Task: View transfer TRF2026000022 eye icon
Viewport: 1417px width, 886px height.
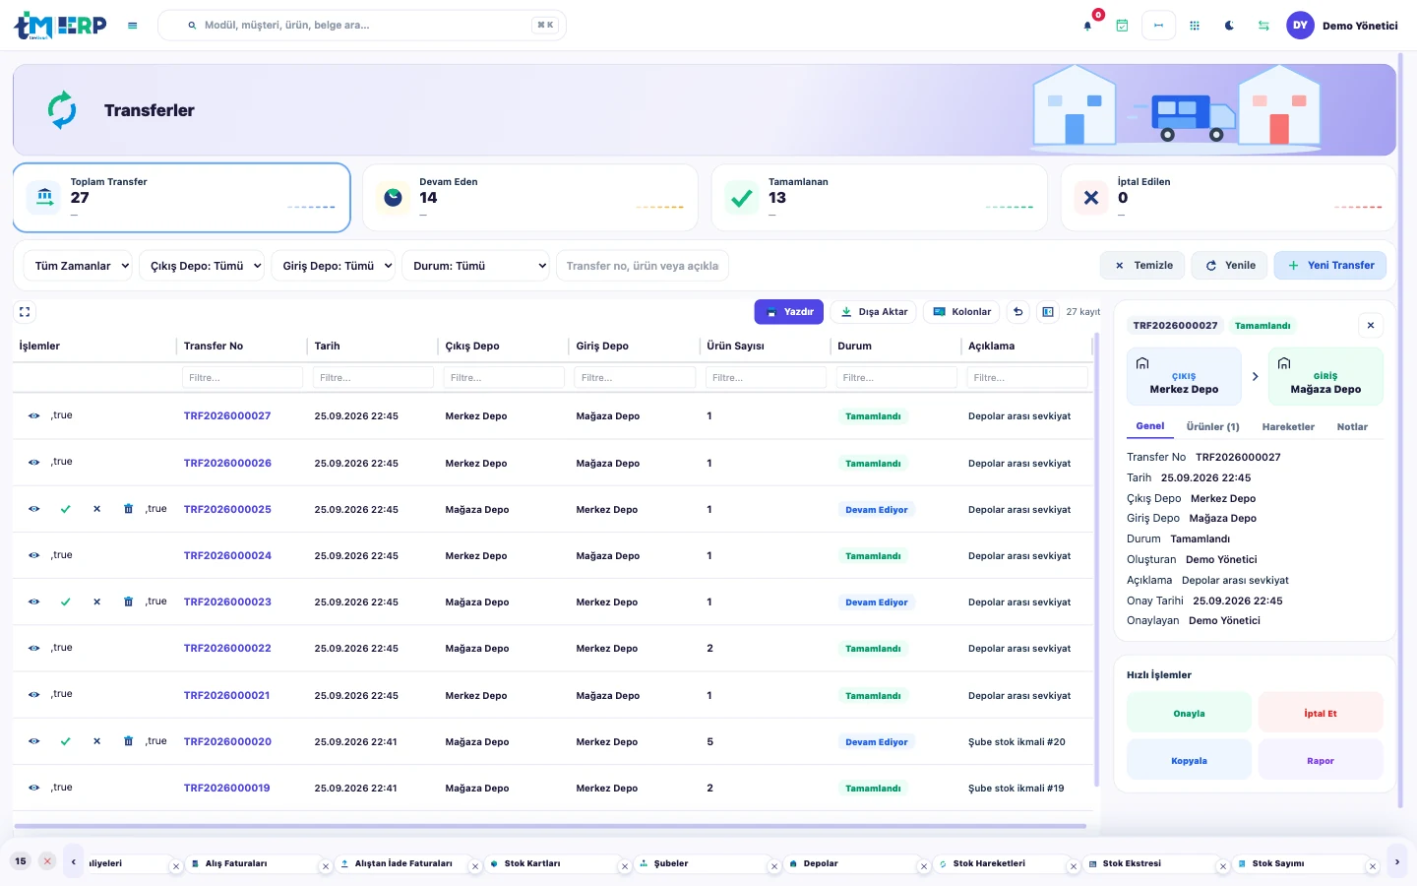Action: coord(33,649)
